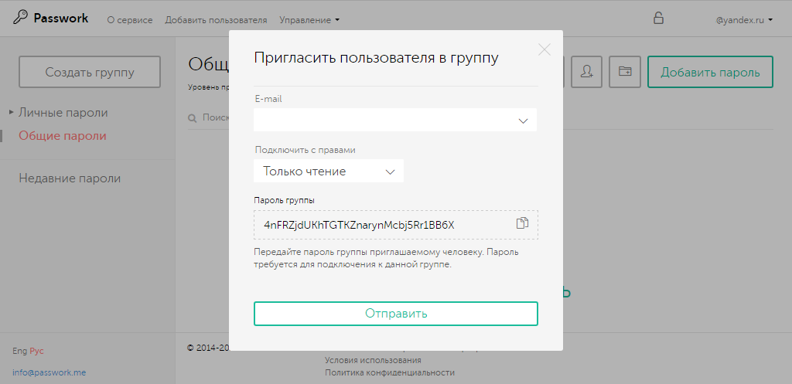Open 'Политика конфиденциальности' link
Viewport: 792px width, 384px height.
pyautogui.click(x=390, y=373)
